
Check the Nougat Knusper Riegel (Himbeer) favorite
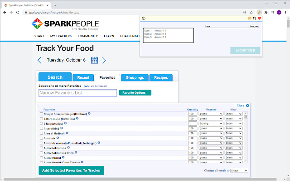(x=41, y=114)
